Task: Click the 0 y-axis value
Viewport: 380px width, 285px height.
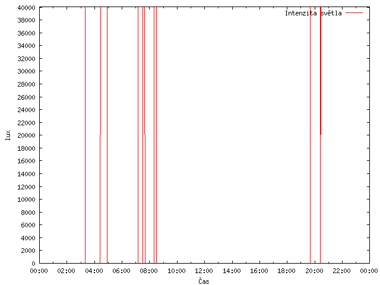Action: pos(33,264)
